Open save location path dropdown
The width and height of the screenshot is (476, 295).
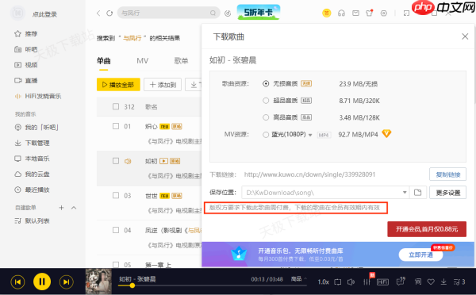(405, 193)
